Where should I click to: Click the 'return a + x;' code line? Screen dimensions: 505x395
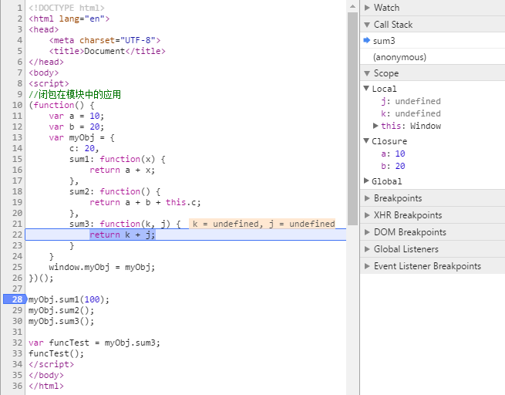coord(122,170)
